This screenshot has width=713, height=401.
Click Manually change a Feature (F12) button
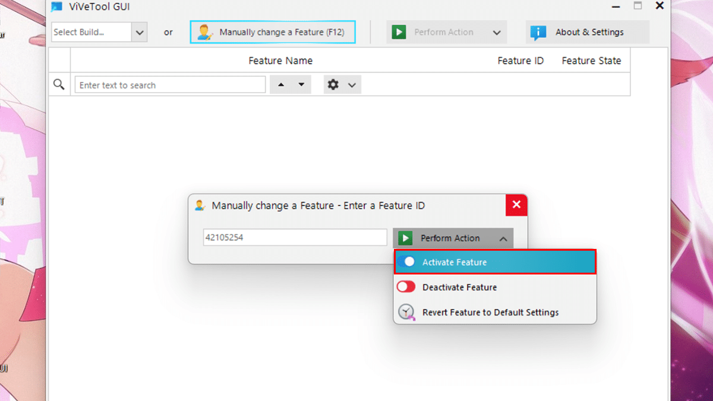coord(273,32)
